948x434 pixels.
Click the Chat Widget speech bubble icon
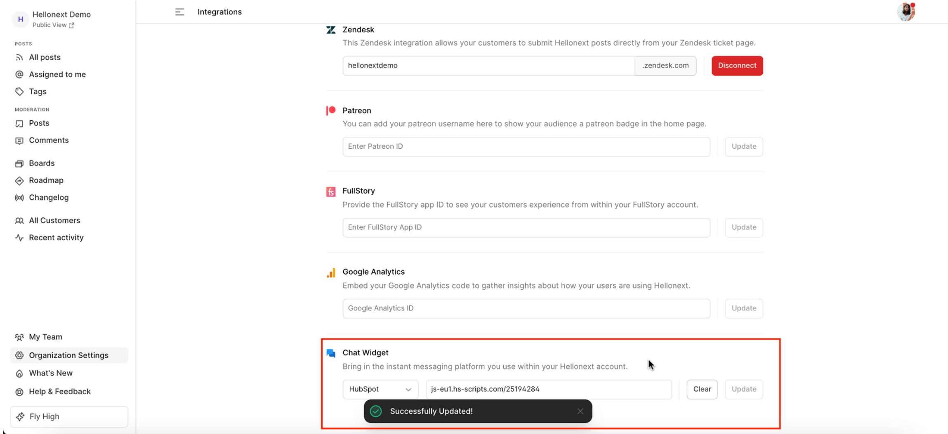(331, 353)
